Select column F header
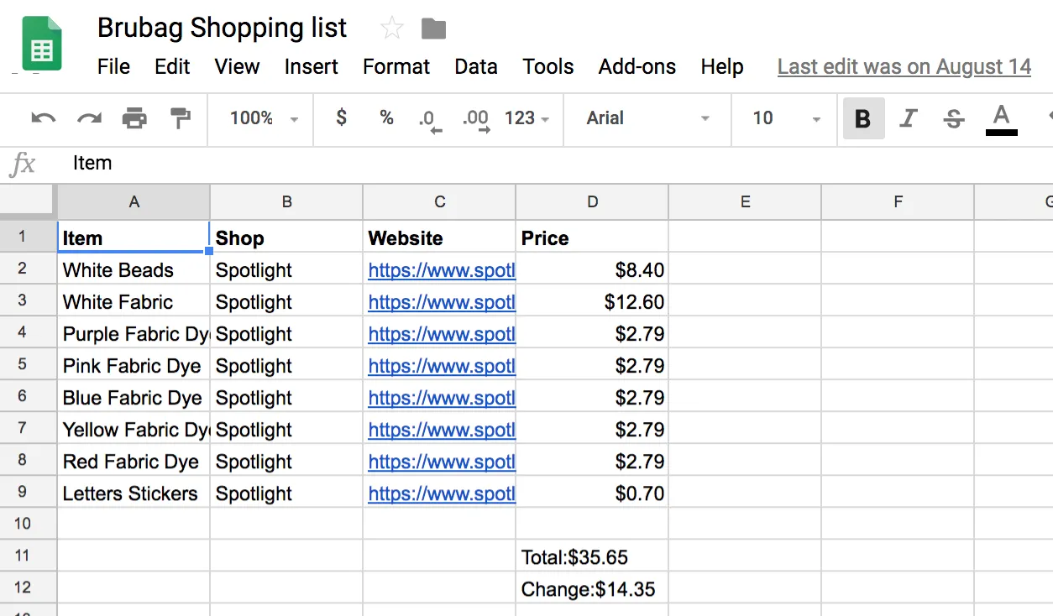The height and width of the screenshot is (616, 1053). coord(898,201)
